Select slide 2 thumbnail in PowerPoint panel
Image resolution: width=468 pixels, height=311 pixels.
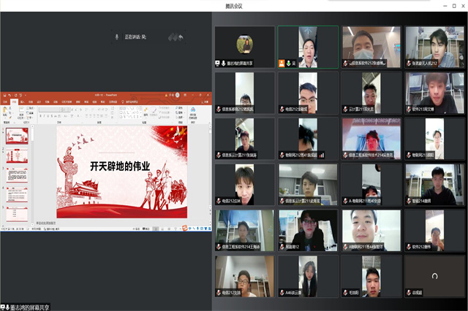tap(15, 155)
